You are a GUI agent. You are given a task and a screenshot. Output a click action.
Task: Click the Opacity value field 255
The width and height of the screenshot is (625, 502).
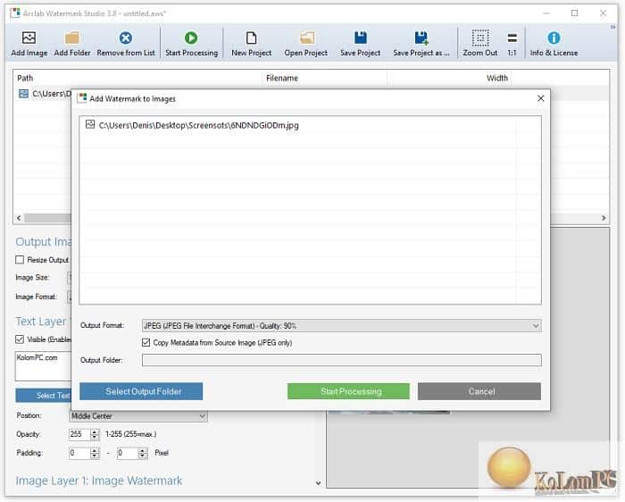point(79,434)
